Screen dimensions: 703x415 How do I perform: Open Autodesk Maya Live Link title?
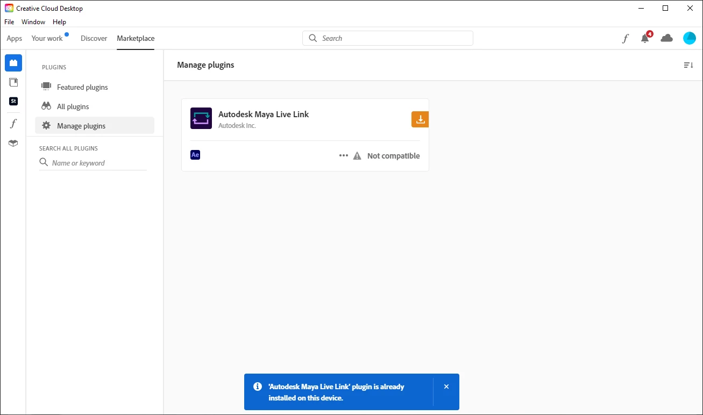pos(264,114)
